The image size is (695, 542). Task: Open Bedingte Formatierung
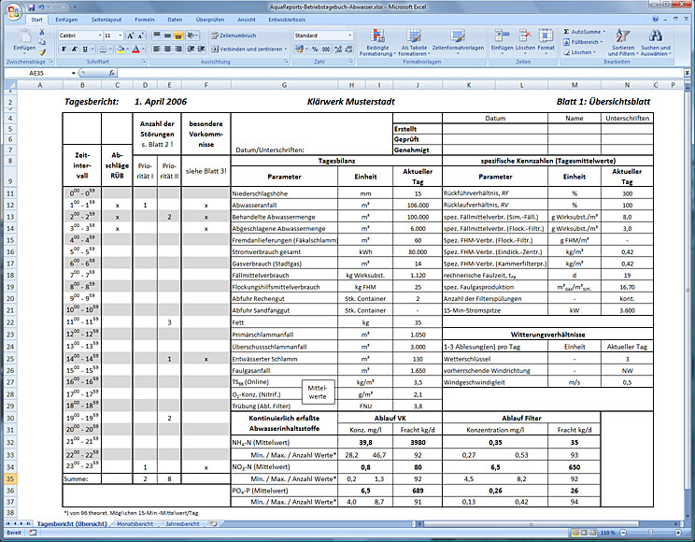click(377, 43)
